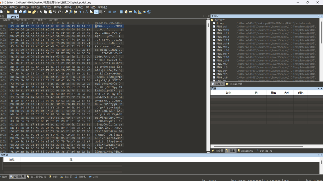This screenshot has height=181, width=323.
Task: Click the Undo arrow icon
Action: pos(55,12)
